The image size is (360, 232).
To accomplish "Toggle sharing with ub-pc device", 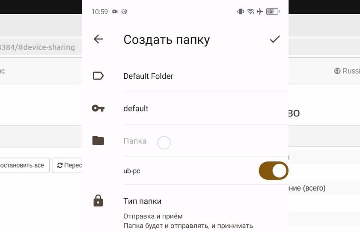I will 273,171.
